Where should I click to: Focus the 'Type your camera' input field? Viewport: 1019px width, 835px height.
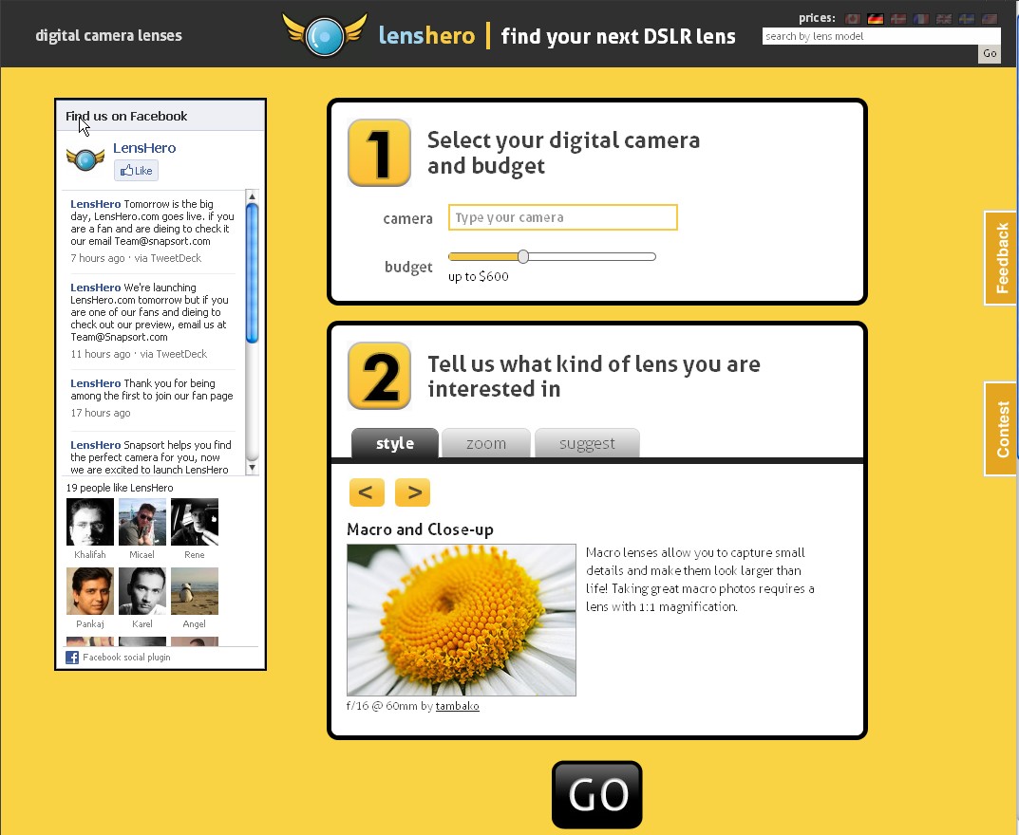pos(562,217)
